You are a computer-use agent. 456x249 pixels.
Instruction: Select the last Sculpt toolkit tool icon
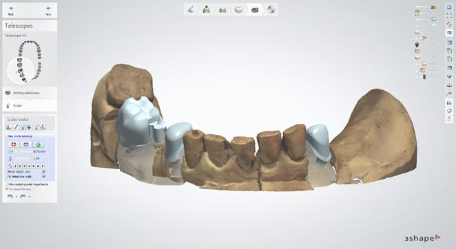43,127
